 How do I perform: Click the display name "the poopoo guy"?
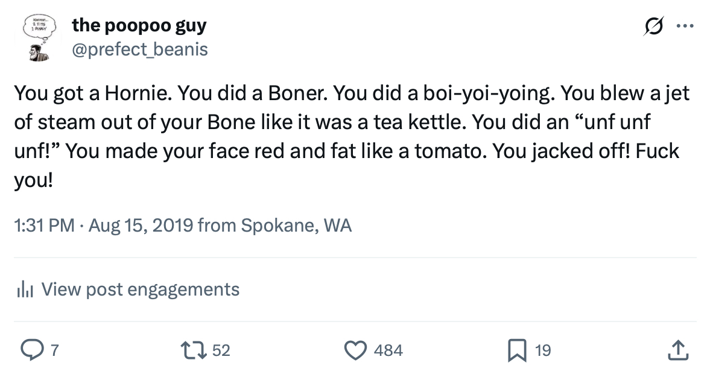coord(139,25)
